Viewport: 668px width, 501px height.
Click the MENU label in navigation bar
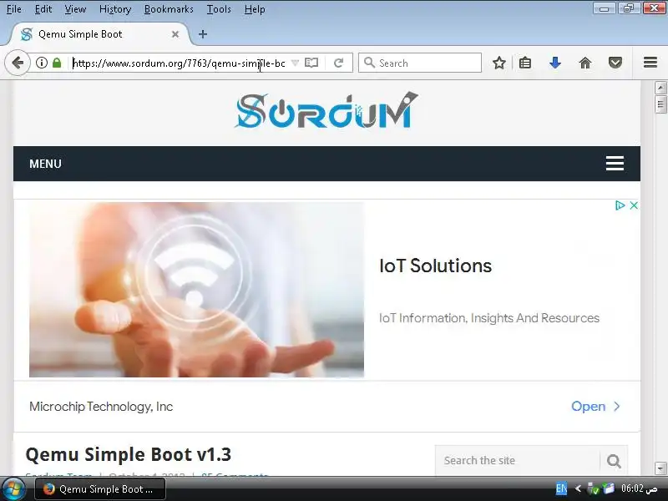click(45, 164)
